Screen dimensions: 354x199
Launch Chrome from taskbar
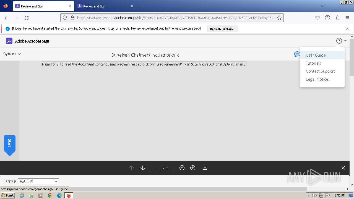pos(50,195)
